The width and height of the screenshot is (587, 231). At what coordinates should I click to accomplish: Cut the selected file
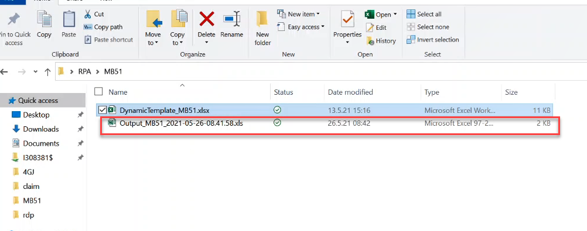(x=94, y=14)
